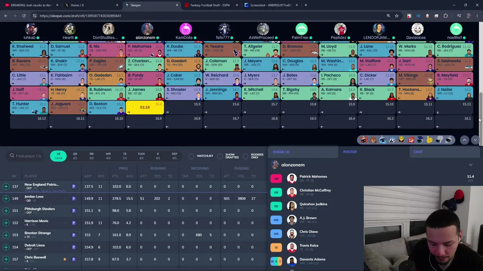The image size is (483, 271).
Task: Add Harrison Mevis with plus icon
Action: pos(6,223)
